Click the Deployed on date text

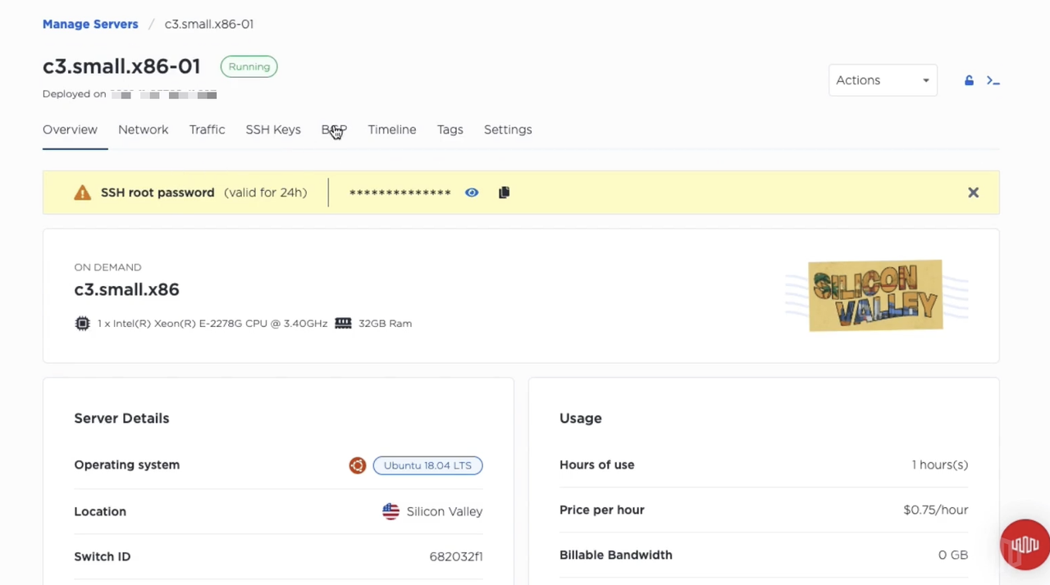(130, 94)
